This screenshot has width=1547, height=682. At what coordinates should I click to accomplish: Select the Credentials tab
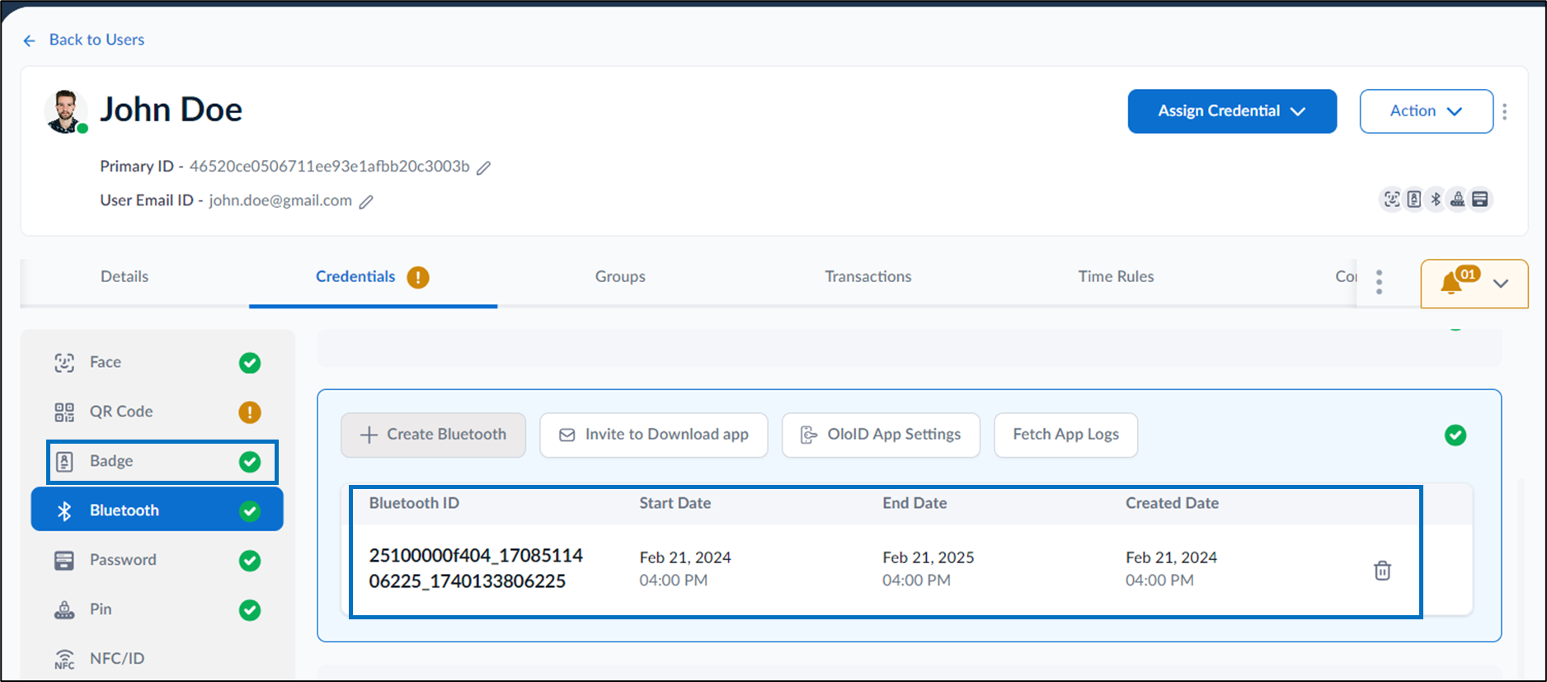pyautogui.click(x=355, y=277)
